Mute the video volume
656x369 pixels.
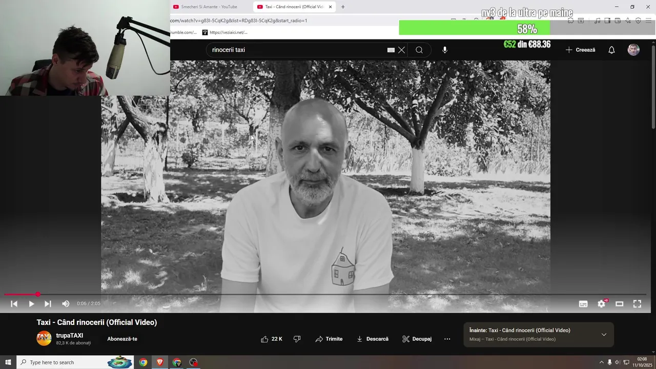click(x=66, y=304)
